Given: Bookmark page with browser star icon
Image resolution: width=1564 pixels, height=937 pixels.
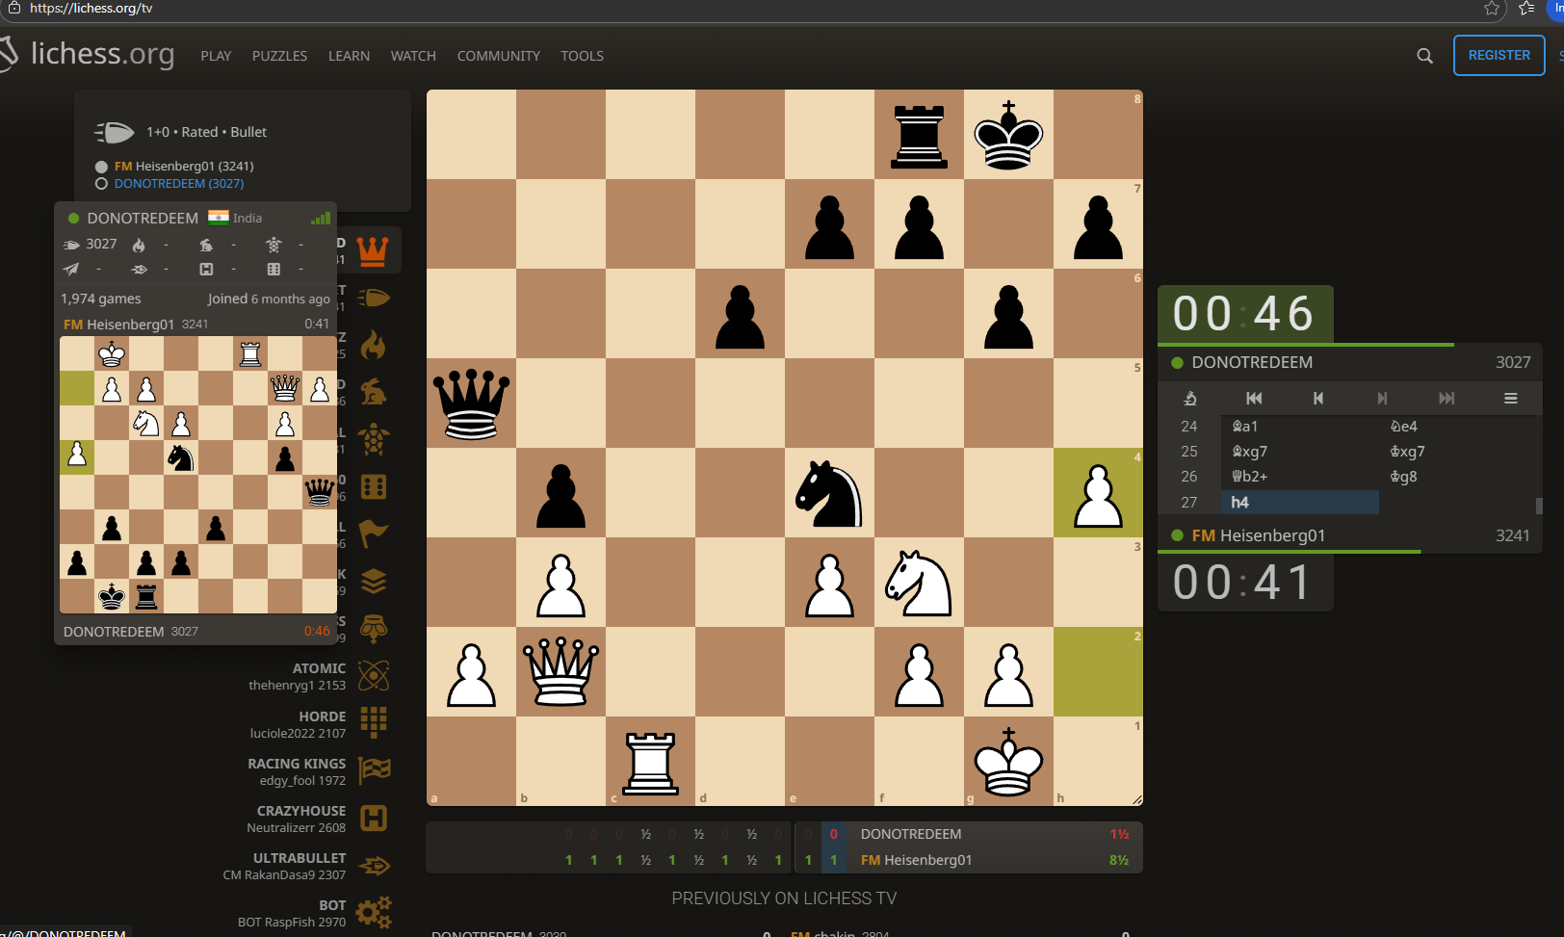Looking at the screenshot, I should [x=1492, y=9].
